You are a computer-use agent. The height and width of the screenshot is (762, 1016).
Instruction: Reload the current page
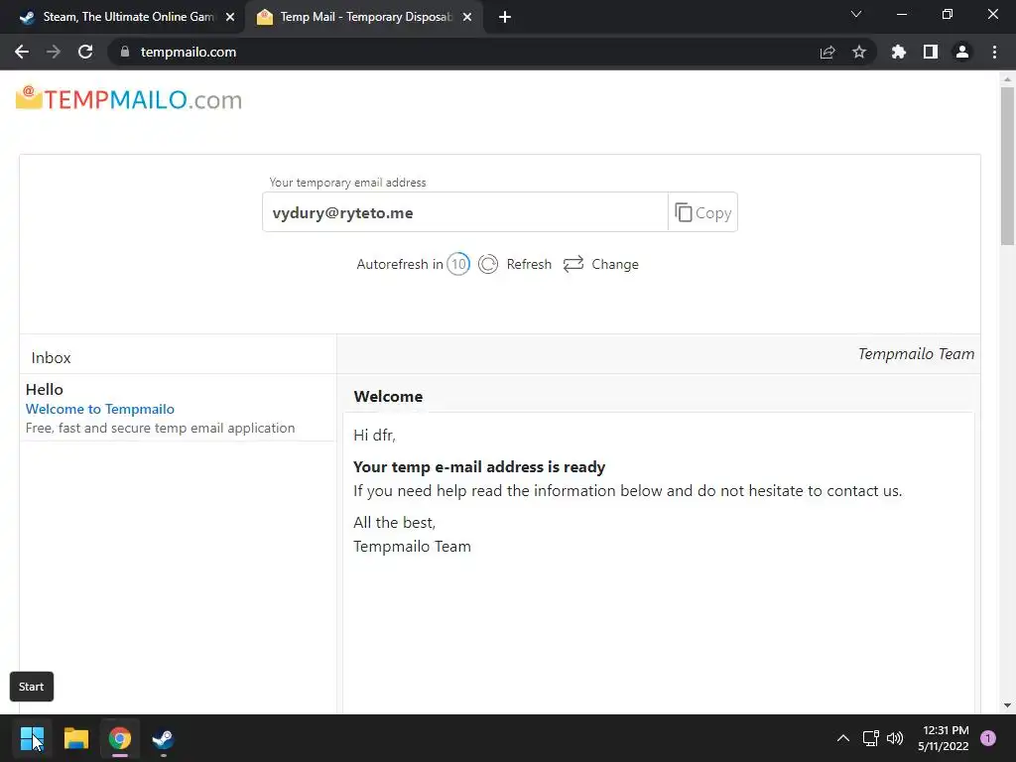point(85,52)
